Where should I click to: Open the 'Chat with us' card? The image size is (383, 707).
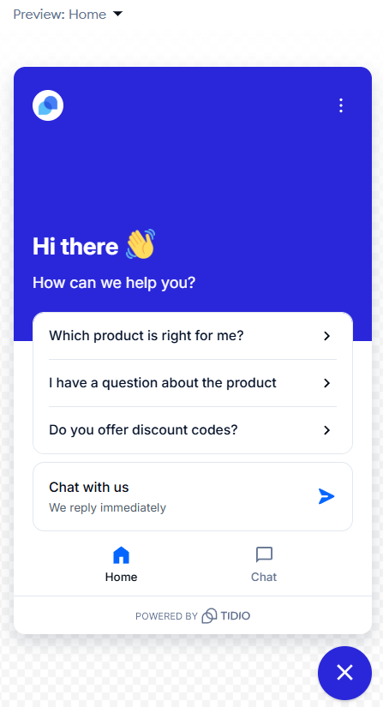(193, 496)
